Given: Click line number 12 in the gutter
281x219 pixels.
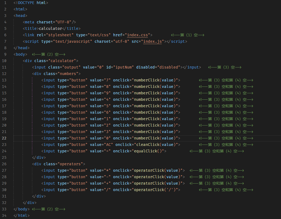Looking at the screenshot, I should pyautogui.click(x=4, y=74).
